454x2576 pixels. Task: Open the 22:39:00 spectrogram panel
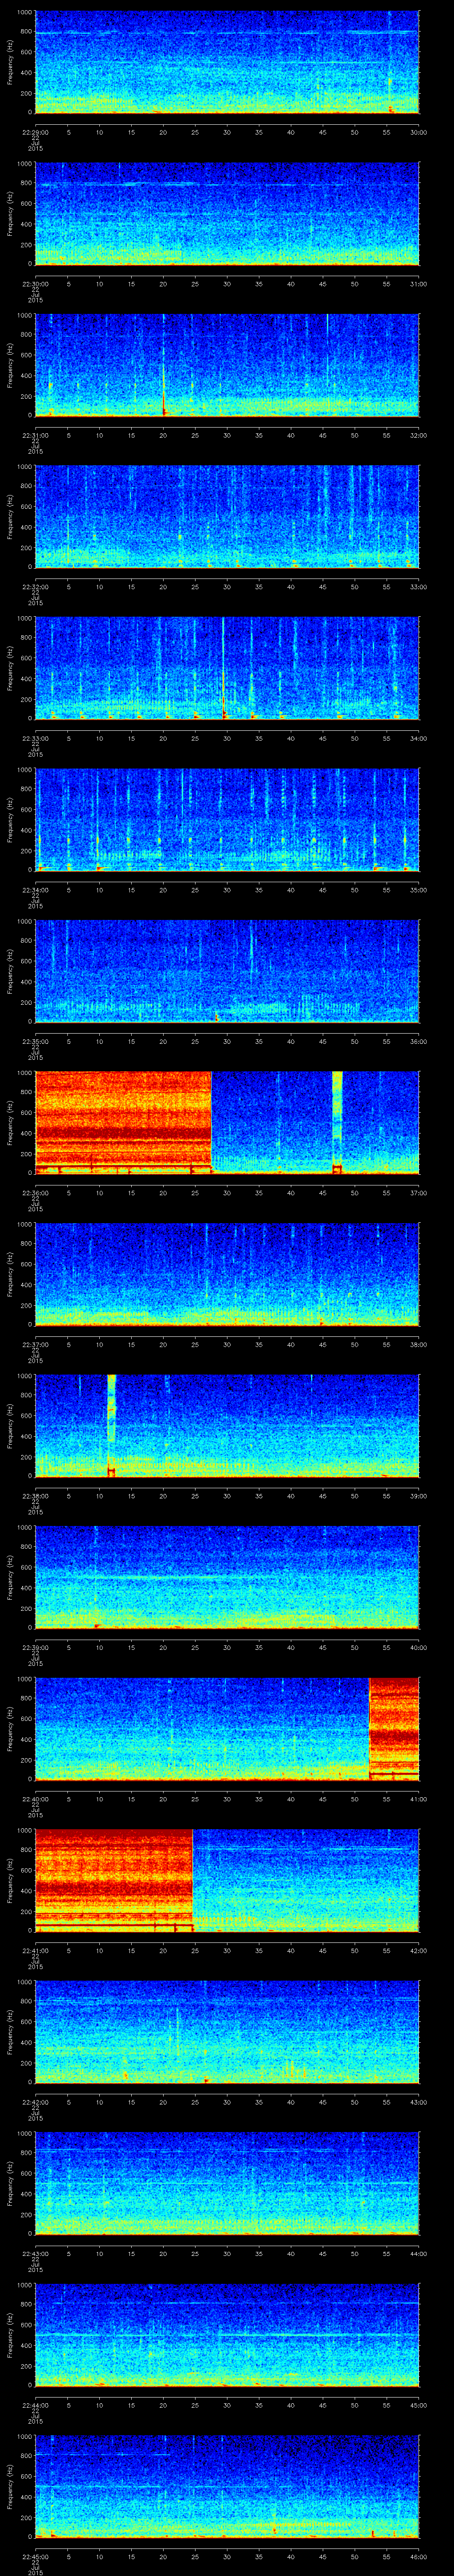(x=227, y=1577)
